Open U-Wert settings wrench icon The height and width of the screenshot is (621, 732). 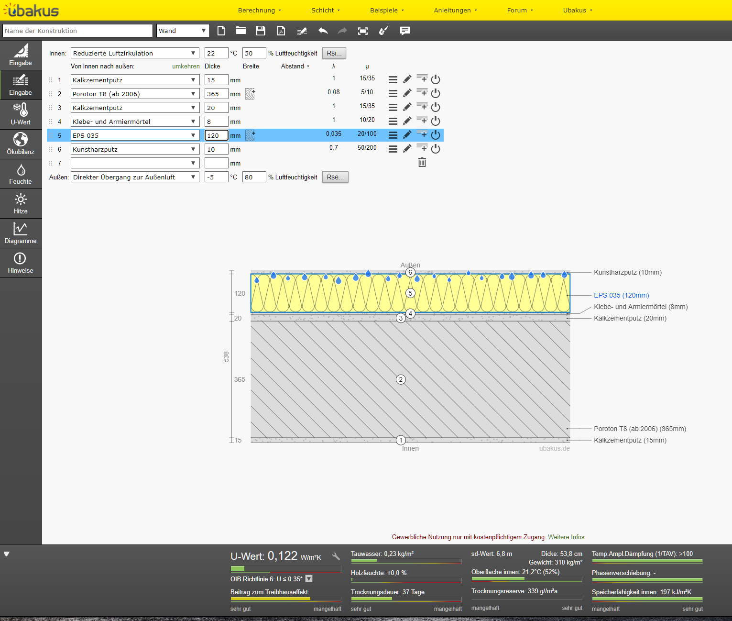click(x=336, y=556)
